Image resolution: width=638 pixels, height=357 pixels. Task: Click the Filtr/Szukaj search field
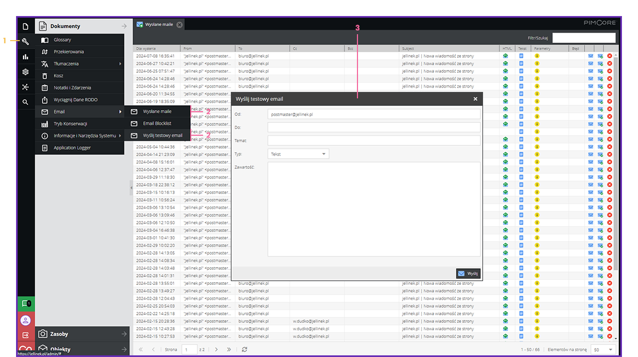pos(583,38)
